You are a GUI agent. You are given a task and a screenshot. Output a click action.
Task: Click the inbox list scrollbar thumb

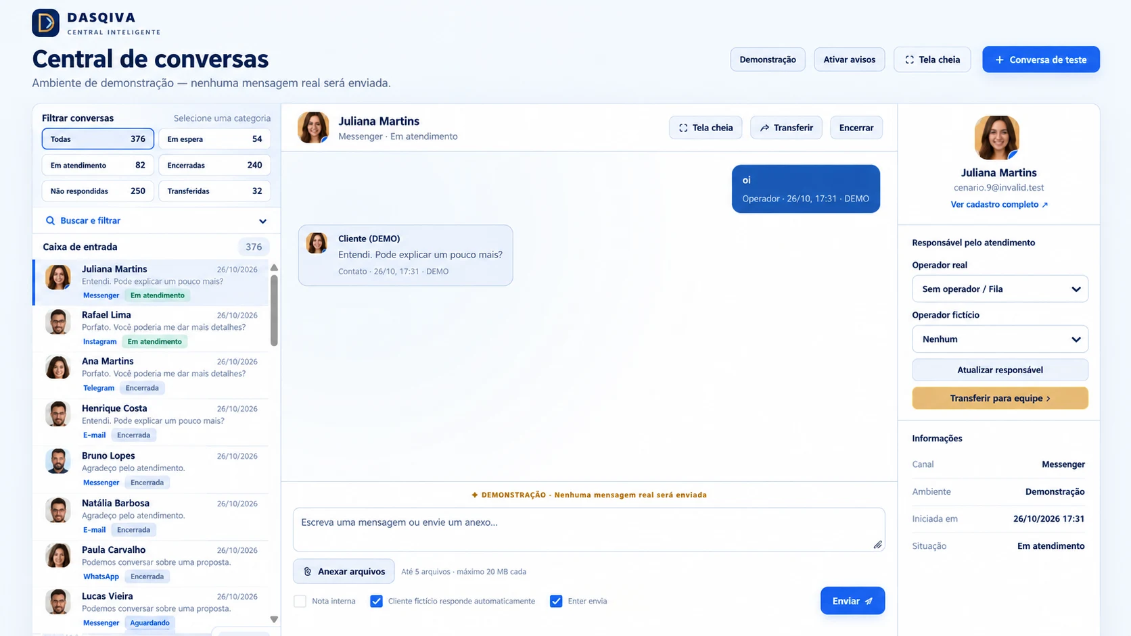(274, 310)
